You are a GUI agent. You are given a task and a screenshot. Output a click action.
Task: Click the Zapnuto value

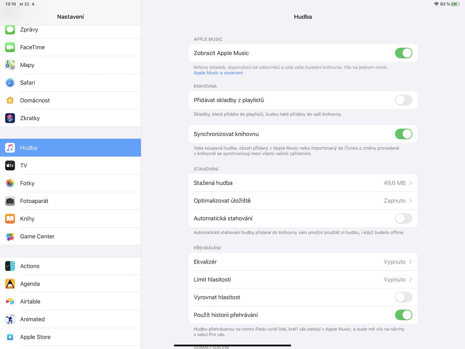click(394, 201)
